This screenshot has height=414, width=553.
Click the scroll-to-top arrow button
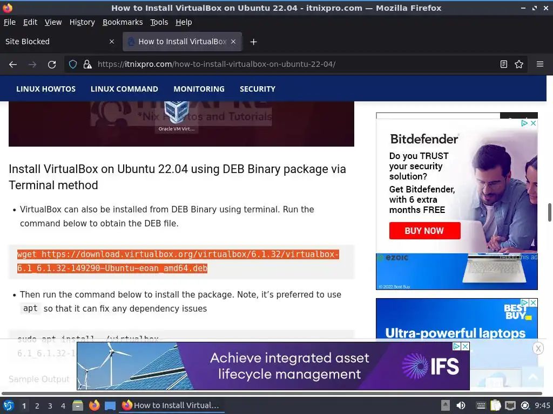[533, 377]
